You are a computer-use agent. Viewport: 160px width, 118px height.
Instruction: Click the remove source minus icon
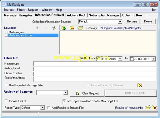pos(46,28)
